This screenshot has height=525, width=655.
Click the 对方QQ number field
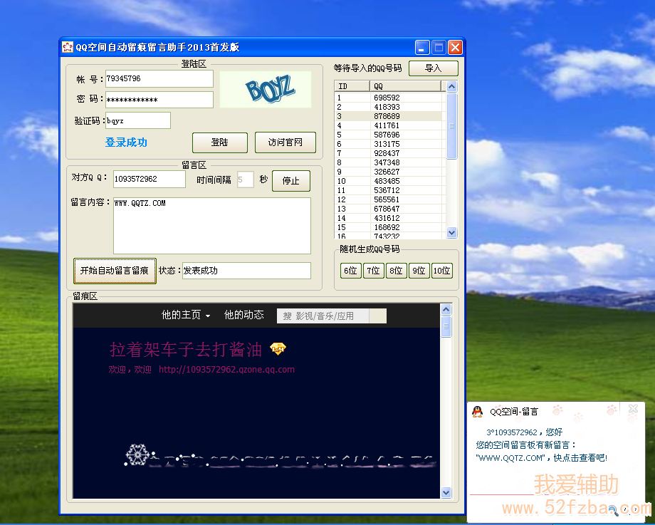click(149, 179)
